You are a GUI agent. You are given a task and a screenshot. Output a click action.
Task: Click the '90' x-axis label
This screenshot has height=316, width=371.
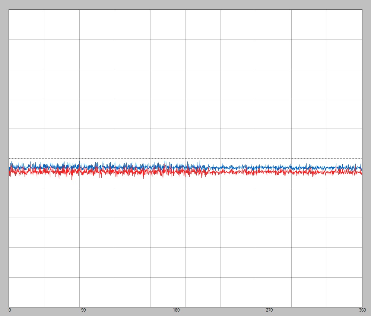click(x=83, y=310)
